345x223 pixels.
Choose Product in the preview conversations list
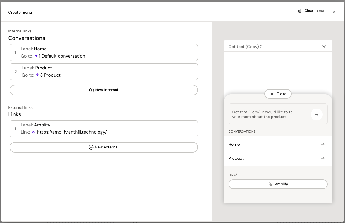pyautogui.click(x=236, y=158)
